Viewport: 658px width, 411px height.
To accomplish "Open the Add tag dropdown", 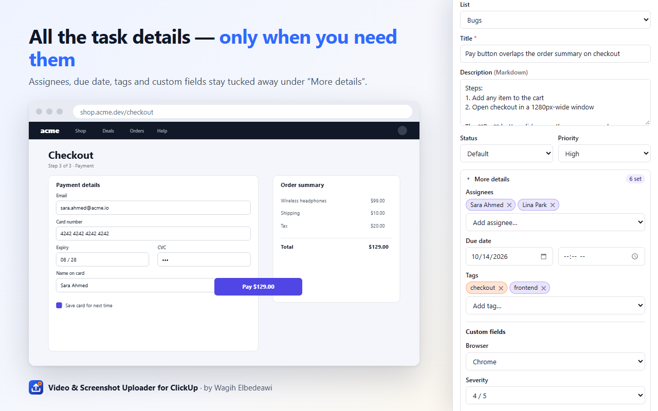I will coord(555,306).
